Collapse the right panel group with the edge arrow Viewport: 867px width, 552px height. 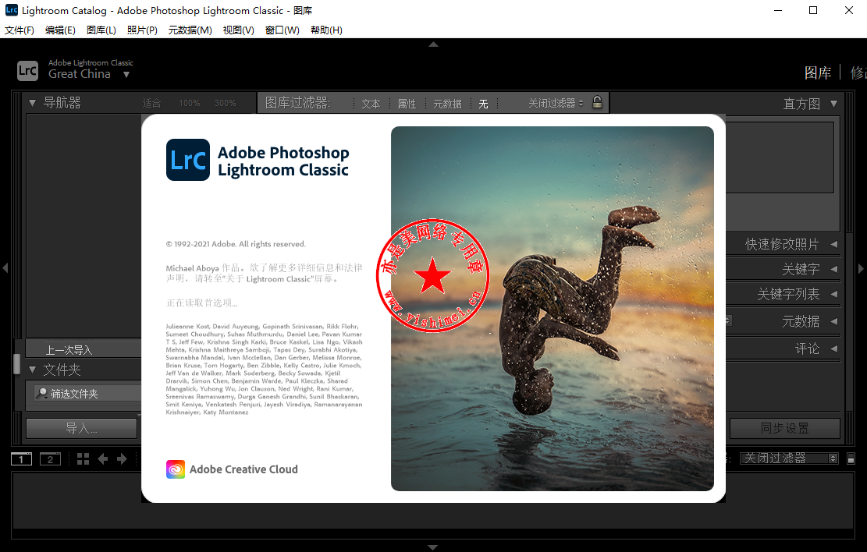[x=861, y=268]
